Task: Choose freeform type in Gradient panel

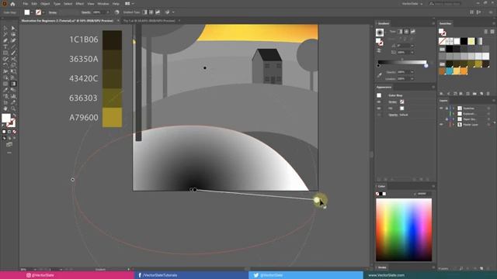Action: (412, 31)
